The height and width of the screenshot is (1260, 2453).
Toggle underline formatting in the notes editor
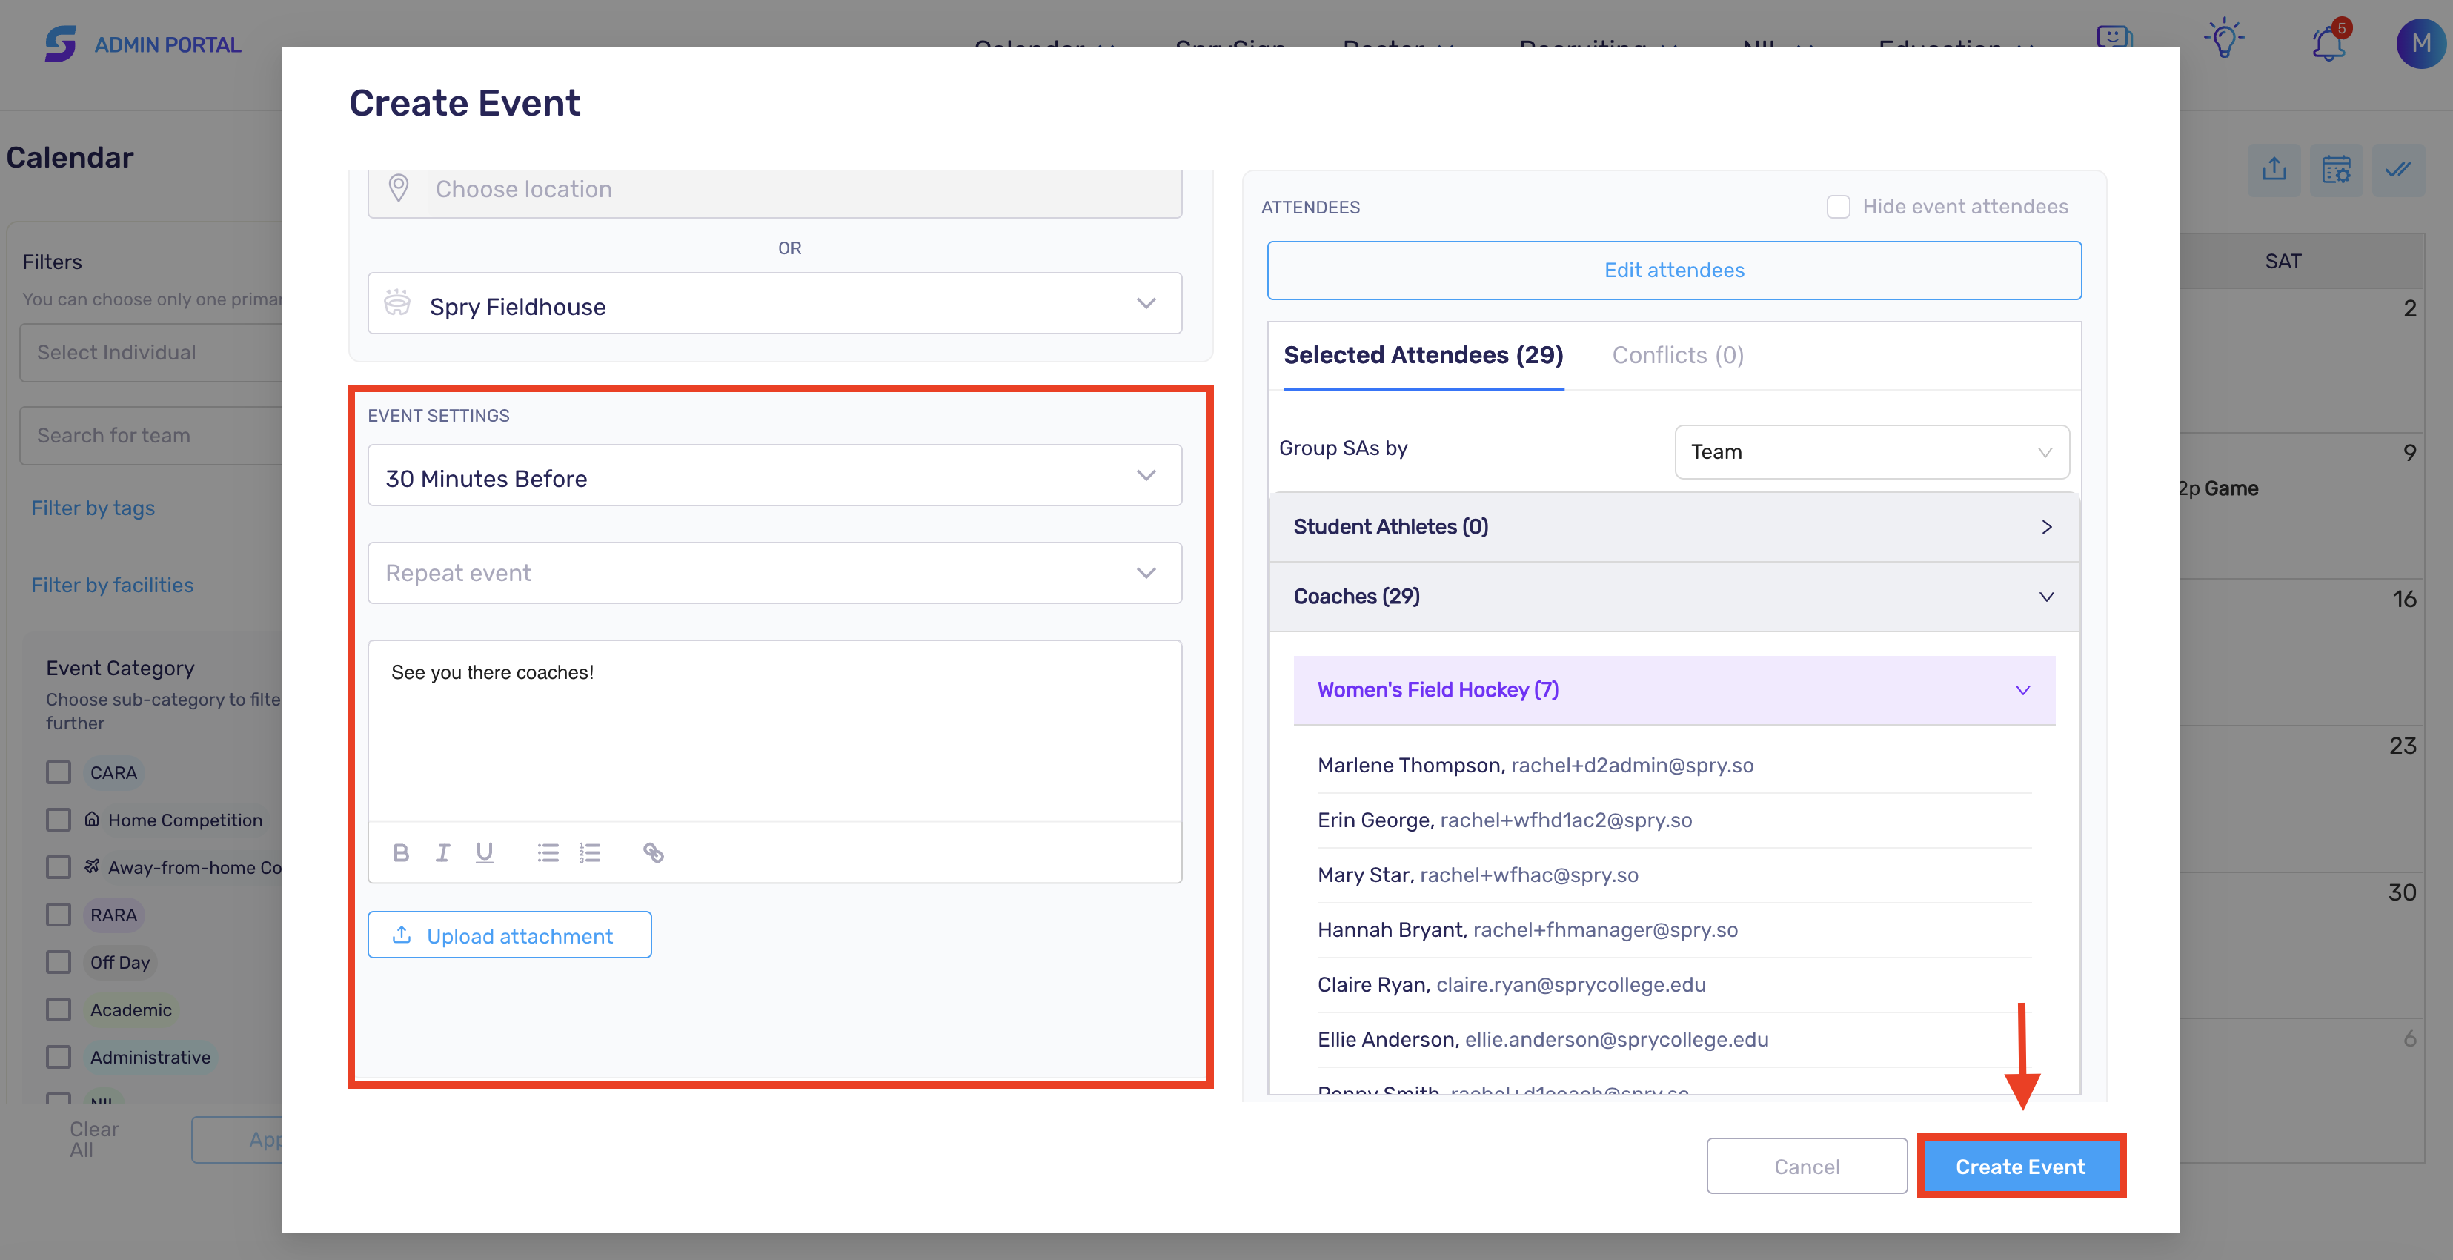click(485, 852)
